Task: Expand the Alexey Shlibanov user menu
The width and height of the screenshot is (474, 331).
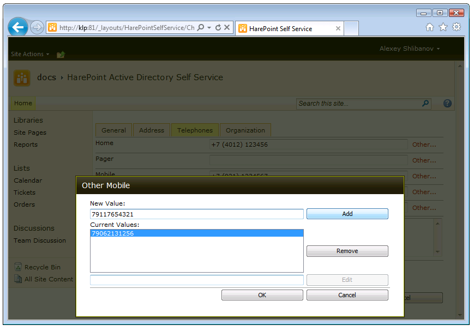Action: click(410, 49)
